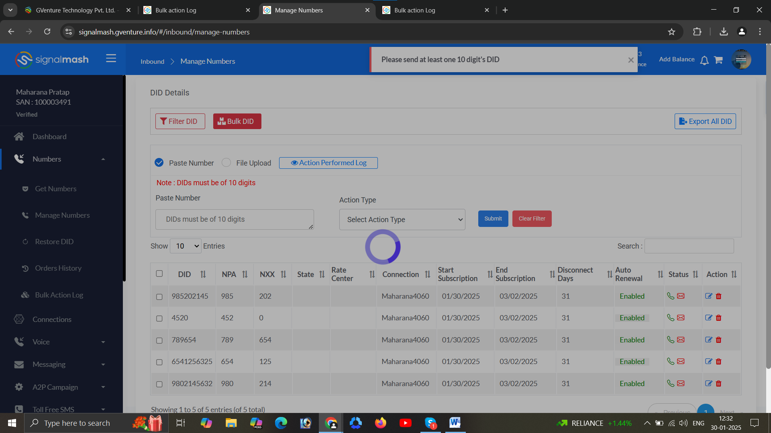Click the Add Balance link
This screenshot has height=433, width=771.
677,59
